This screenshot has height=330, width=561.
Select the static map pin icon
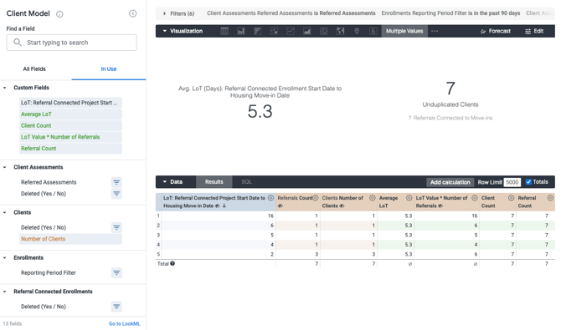coord(357,32)
